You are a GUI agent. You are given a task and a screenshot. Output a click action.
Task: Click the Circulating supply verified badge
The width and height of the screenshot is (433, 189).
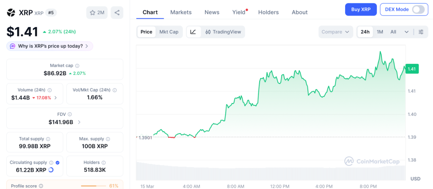(58, 162)
